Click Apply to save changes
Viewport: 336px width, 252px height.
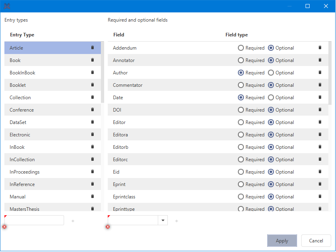(x=282, y=241)
